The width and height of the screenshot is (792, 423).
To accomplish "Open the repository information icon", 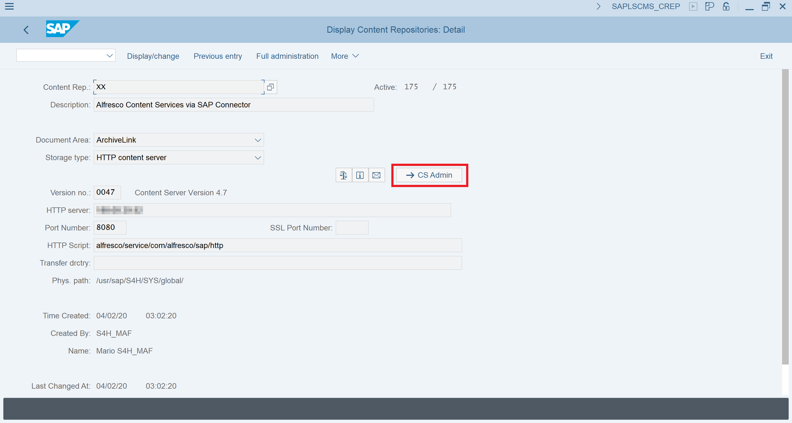I will coord(360,175).
